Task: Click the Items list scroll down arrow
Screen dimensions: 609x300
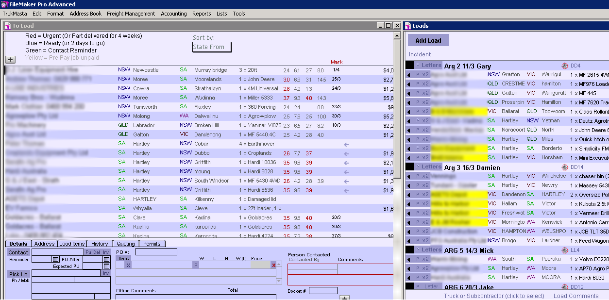Action: (279, 281)
